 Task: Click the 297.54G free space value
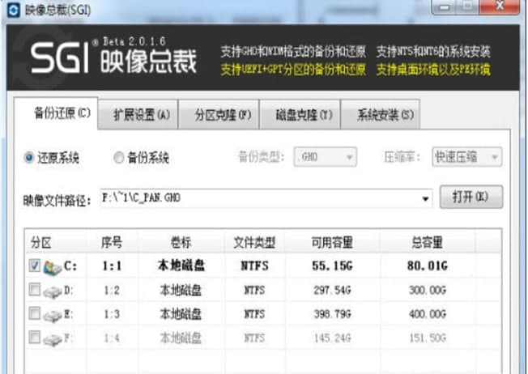[332, 290]
